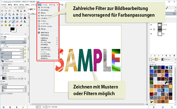This screenshot has height=109, width=177.
Task: Select the Eraser tool
Action: pyautogui.click(x=17, y=22)
